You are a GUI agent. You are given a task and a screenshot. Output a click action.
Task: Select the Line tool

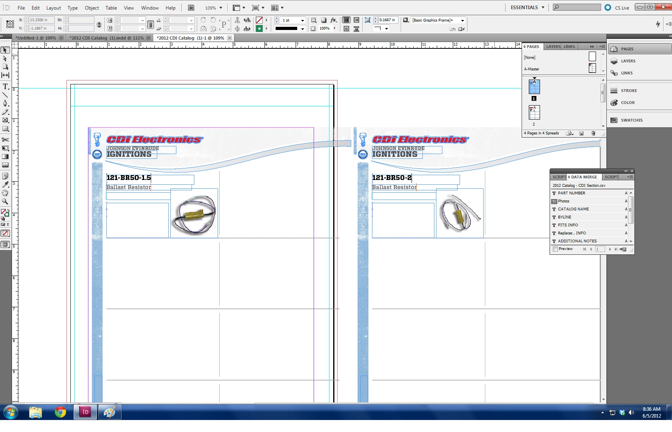[5, 95]
